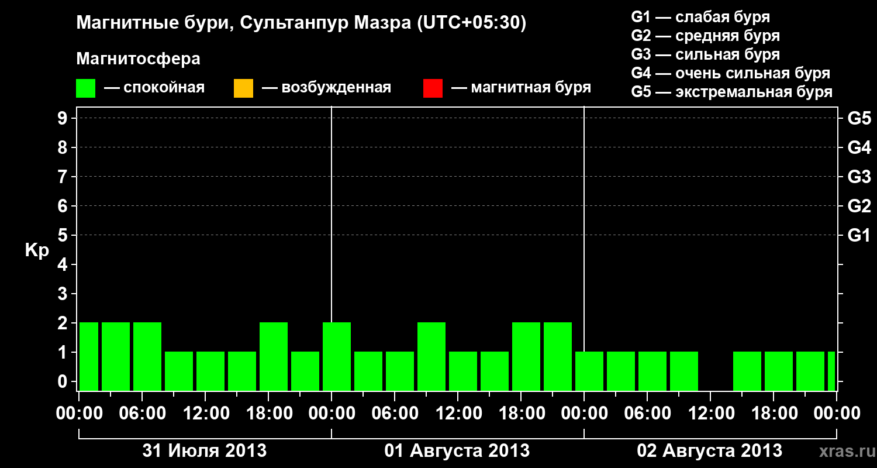This screenshot has width=877, height=468.
Task: Click the right-axis 'G5' label
Action: (859, 118)
